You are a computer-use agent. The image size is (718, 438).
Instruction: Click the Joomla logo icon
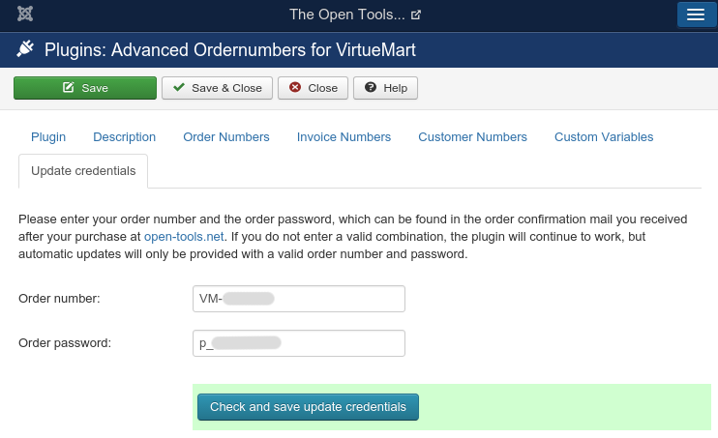25,15
